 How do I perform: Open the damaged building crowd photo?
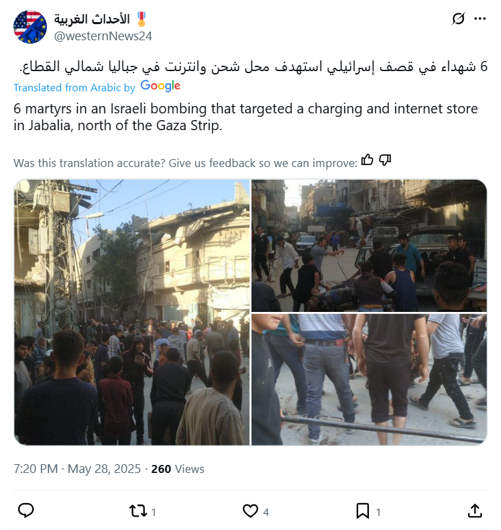(x=131, y=312)
